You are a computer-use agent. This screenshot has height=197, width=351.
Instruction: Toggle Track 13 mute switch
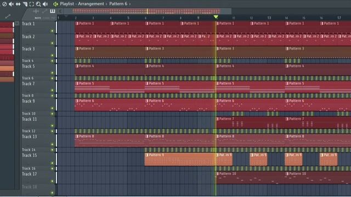coord(52,144)
